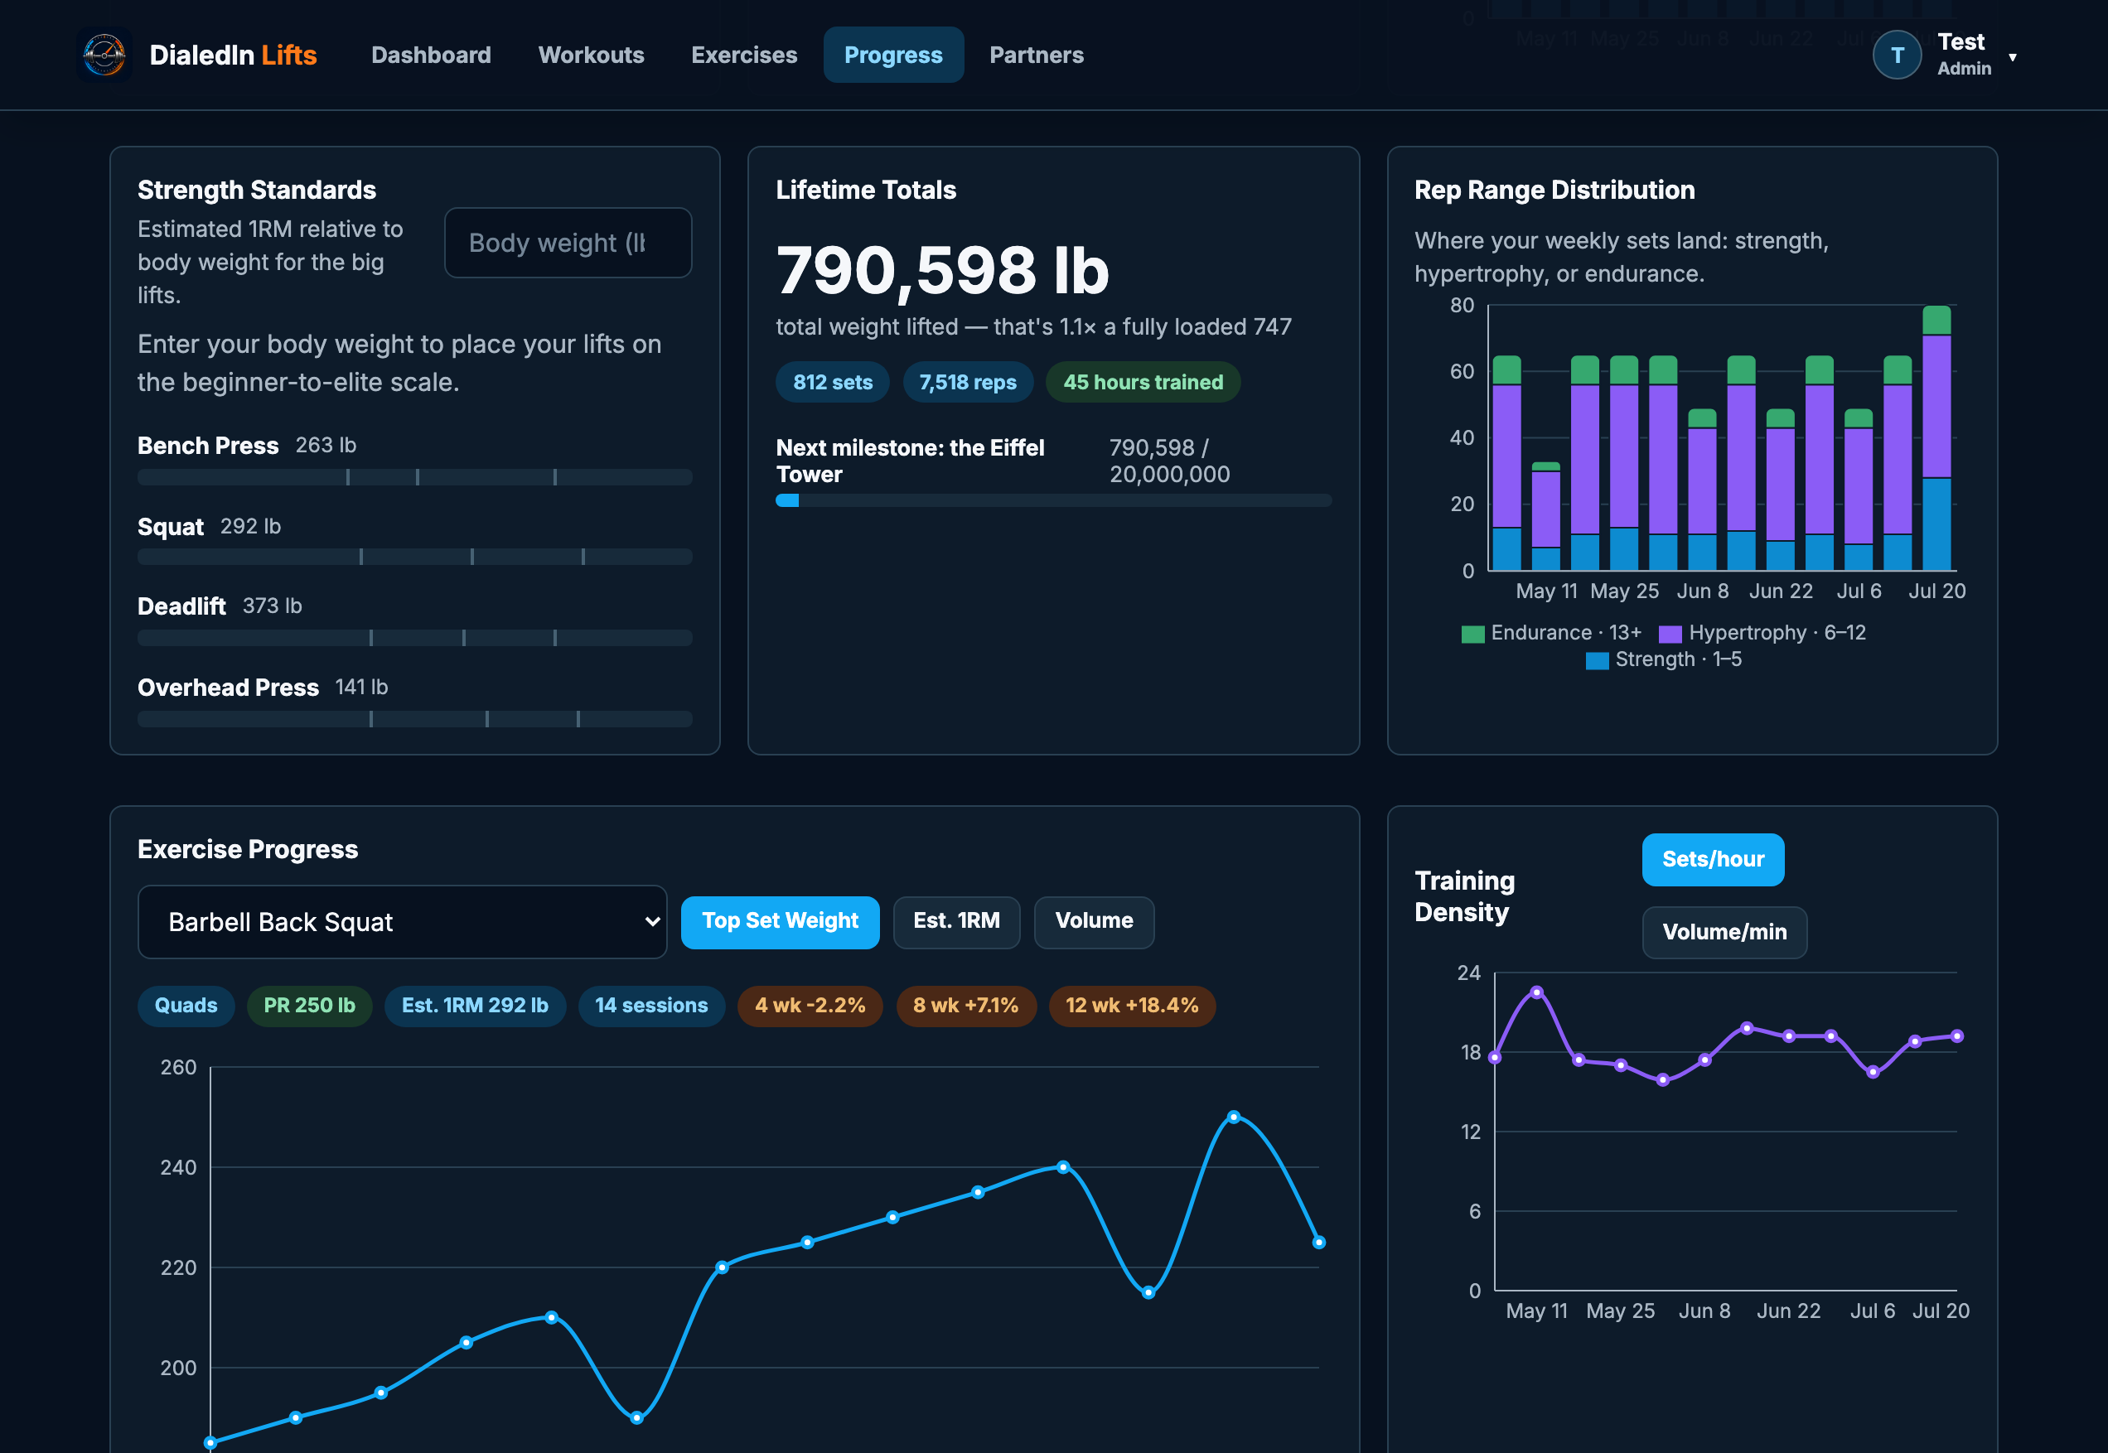The height and width of the screenshot is (1453, 2108).
Task: Click the Squat strength scale bar
Action: [414, 556]
